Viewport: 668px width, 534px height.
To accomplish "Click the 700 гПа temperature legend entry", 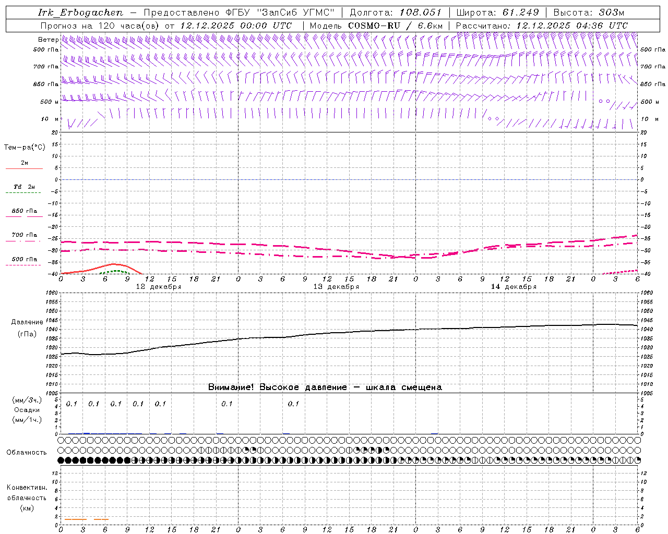I will click(24, 235).
